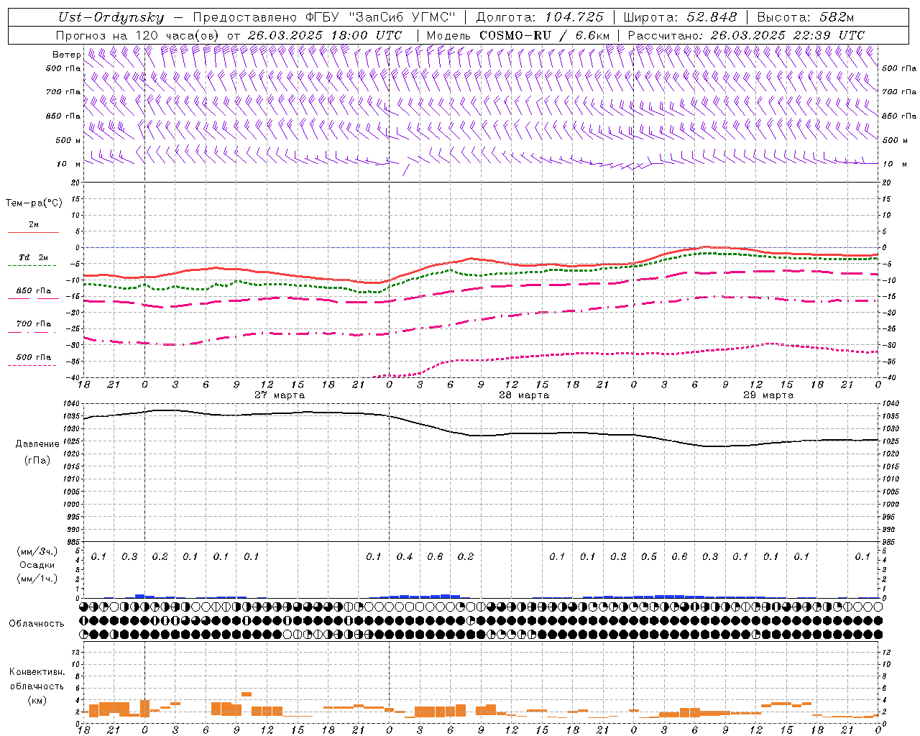
Task: Click the computed time 'Рассчитано: 26.03.2025 22:39 UTC'
Action: click(746, 35)
